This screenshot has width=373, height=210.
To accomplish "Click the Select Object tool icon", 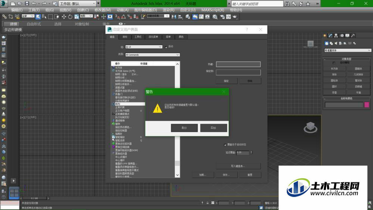I will (38, 17).
